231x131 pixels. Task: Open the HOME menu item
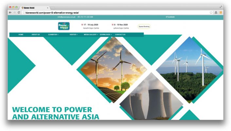point(21,34)
